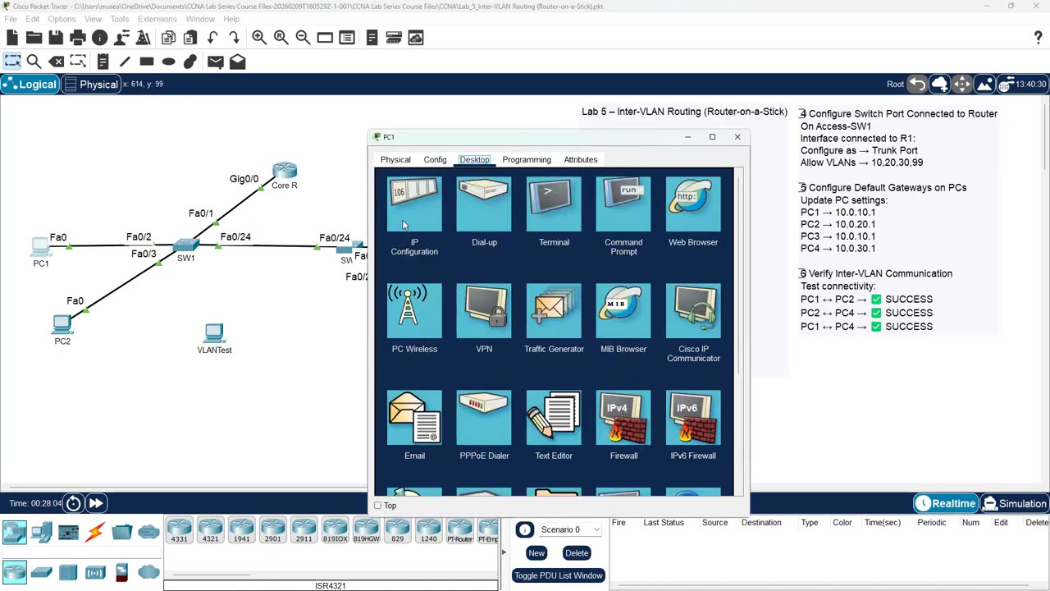
Task: Reset zoom with magnifier R icon
Action: 281,38
